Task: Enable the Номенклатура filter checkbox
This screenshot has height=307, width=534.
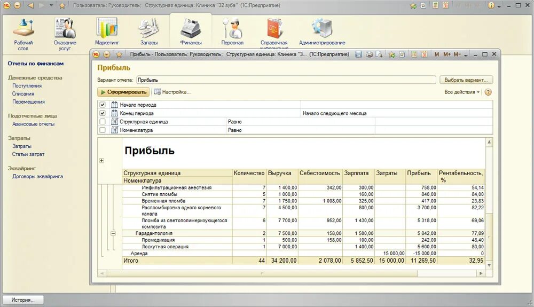Action: click(103, 130)
